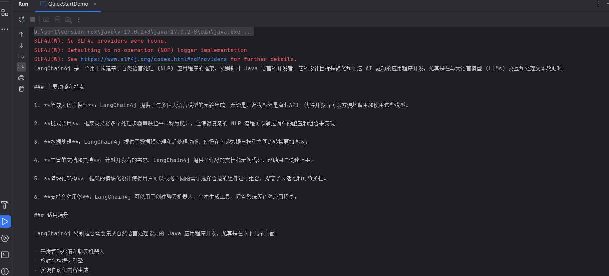The width and height of the screenshot is (609, 276).
Task: Stop the running process
Action: click(33, 20)
